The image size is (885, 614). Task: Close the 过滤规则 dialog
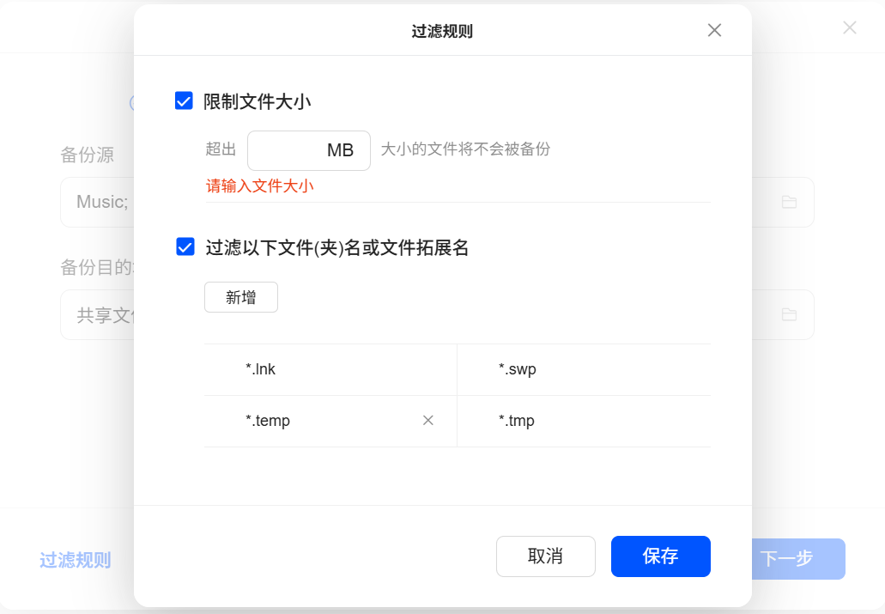pyautogui.click(x=714, y=31)
